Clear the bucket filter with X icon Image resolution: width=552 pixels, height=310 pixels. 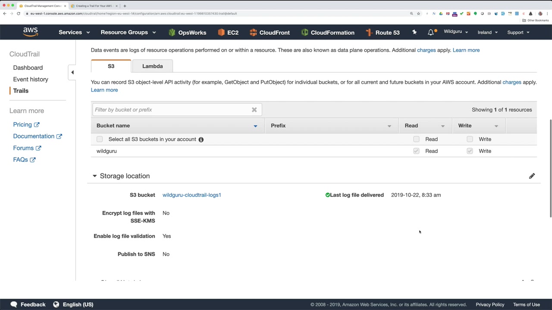tap(254, 110)
